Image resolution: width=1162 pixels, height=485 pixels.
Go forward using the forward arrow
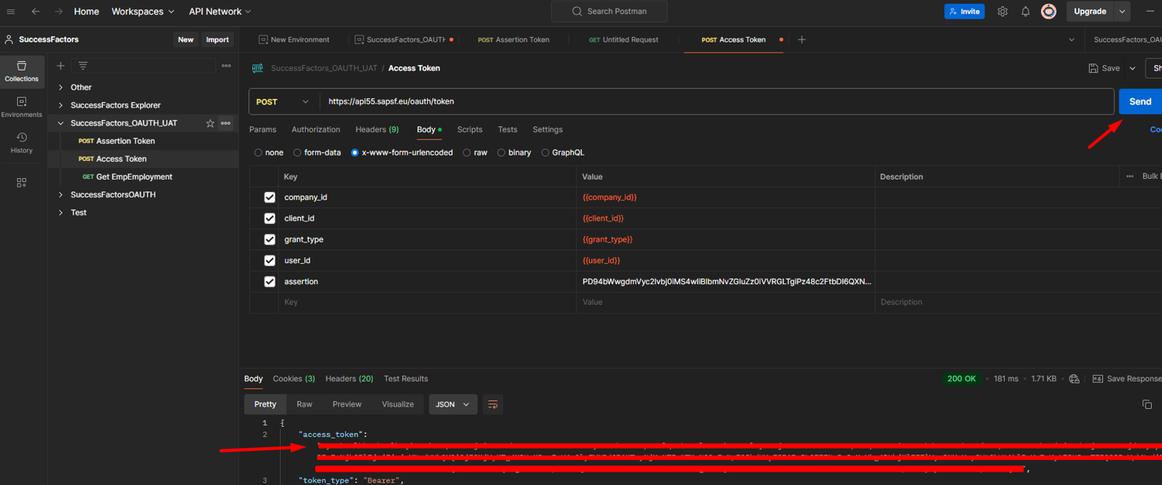58,12
